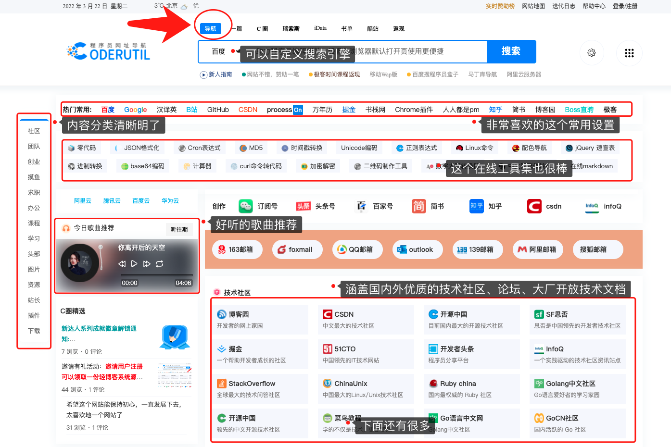The width and height of the screenshot is (671, 447).
Task: Open the Ruby china card
Action: 472,389
